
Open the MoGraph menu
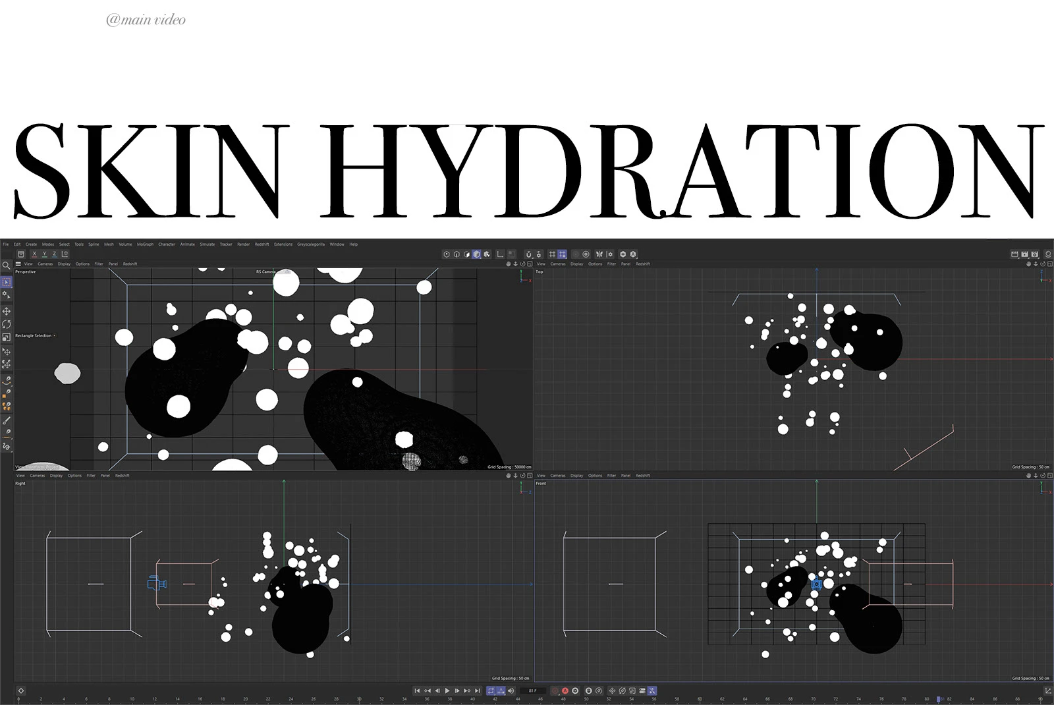(x=145, y=244)
